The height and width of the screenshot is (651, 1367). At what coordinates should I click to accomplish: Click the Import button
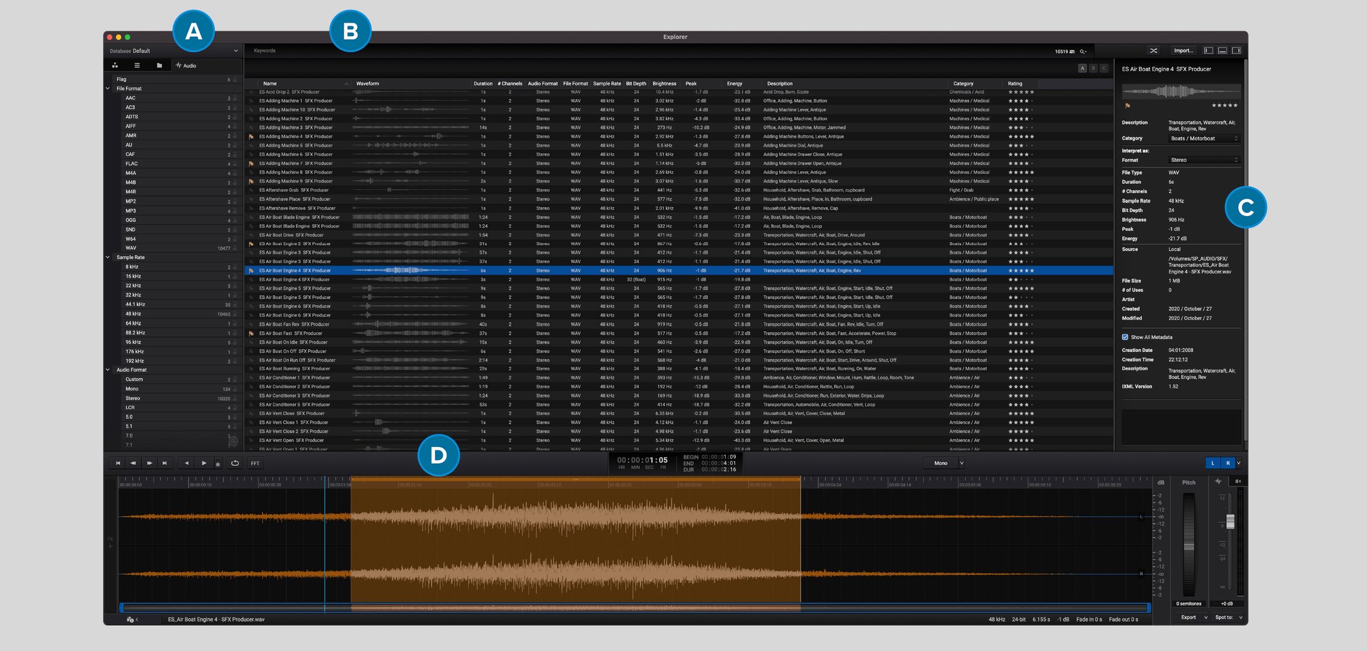pyautogui.click(x=1184, y=50)
